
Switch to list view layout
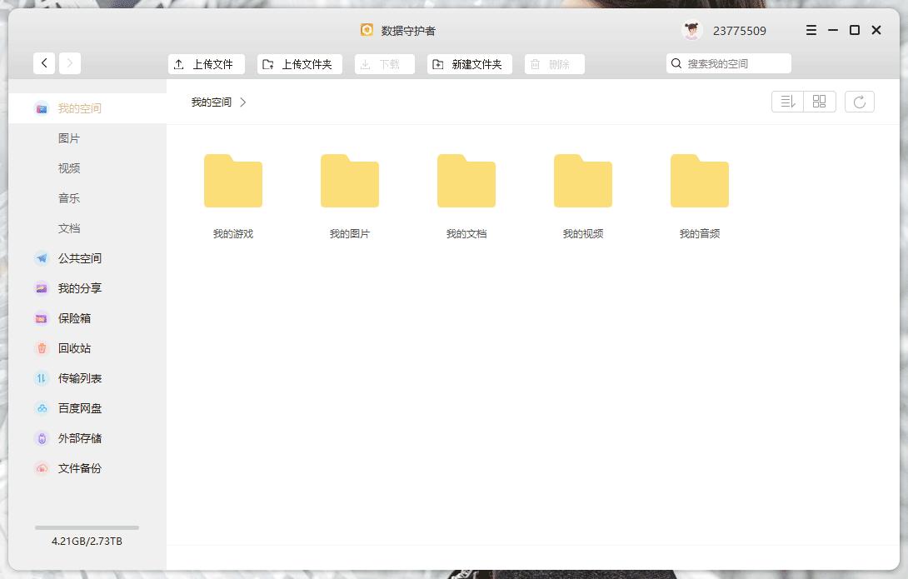(x=787, y=101)
